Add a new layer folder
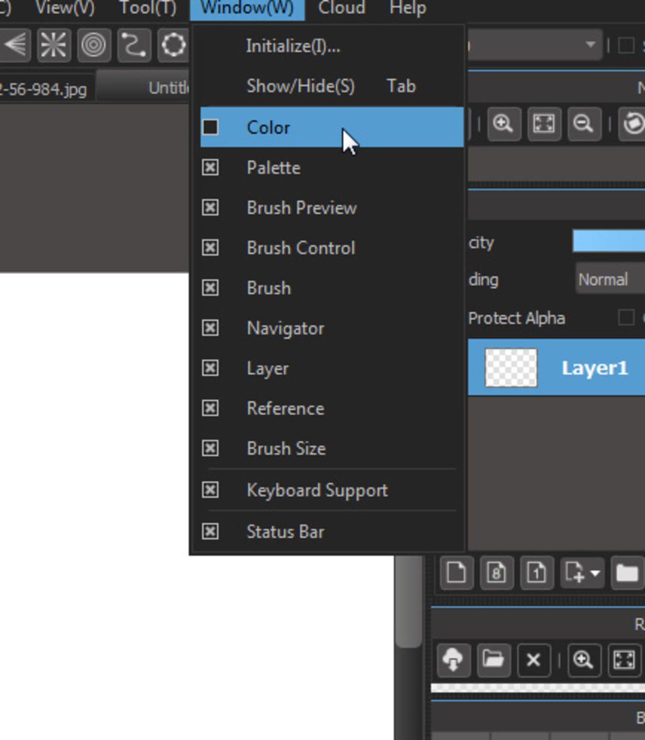This screenshot has height=740, width=645. [x=627, y=573]
